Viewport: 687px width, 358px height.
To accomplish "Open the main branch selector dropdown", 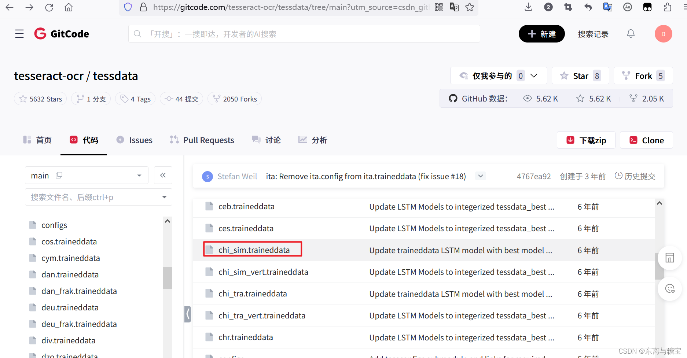I will (x=87, y=175).
